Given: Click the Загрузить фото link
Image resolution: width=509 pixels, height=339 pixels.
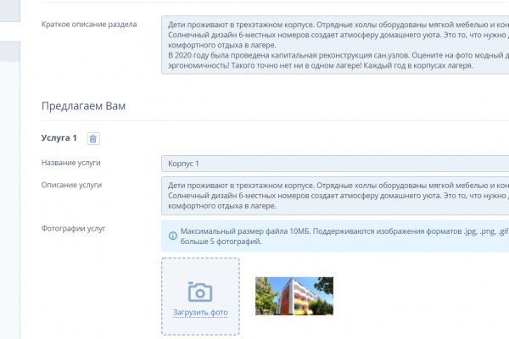Looking at the screenshot, I should coord(200,313).
